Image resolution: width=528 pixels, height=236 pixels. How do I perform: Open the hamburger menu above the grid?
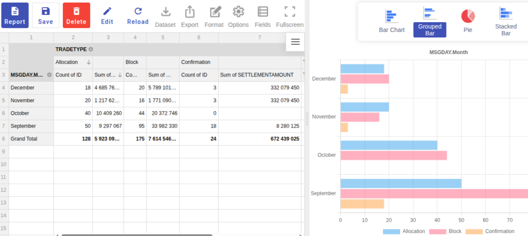click(295, 42)
